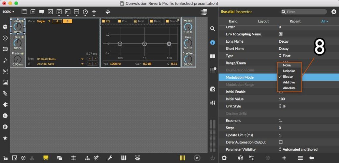Add a message box from top toolbar
Image resolution: width=339 pixels, height=163 pixels.
pos(33,12)
